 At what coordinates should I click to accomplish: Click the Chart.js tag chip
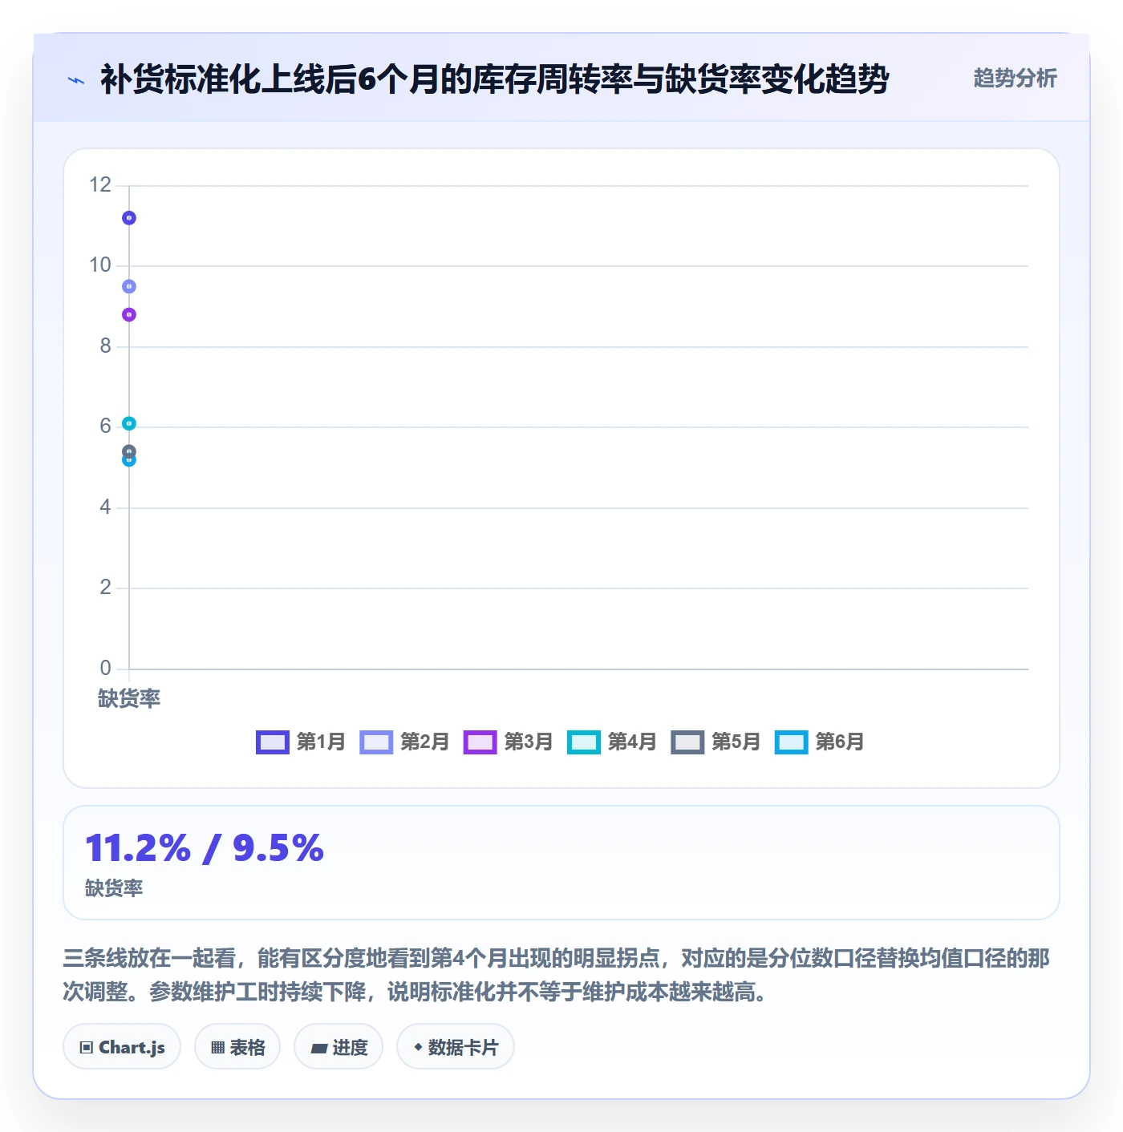(122, 1047)
